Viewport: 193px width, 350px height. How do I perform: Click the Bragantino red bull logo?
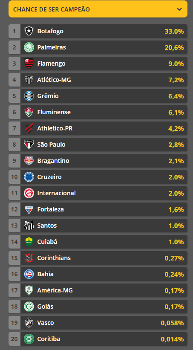pos(29,161)
